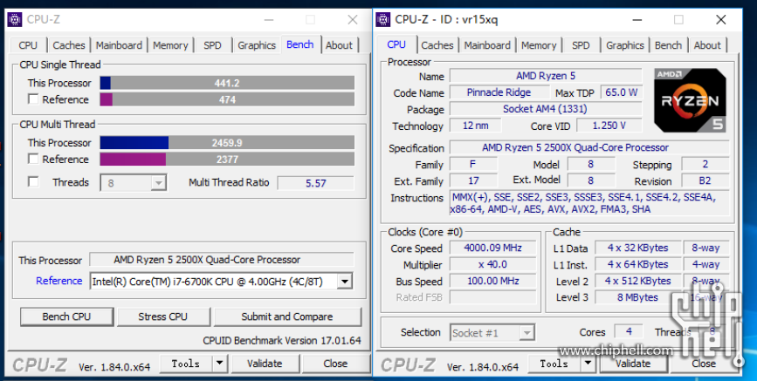Viewport: 757px width, 381px height.
Task: Open the Graphics tab in the left window
Action: point(257,45)
